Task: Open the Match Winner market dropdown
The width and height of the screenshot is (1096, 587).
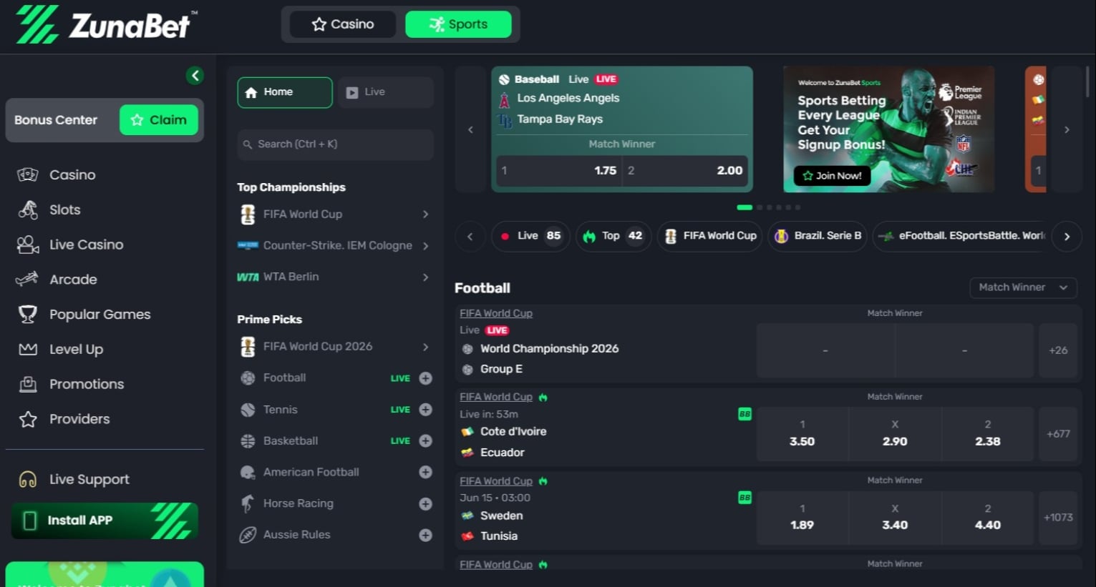Action: (x=1023, y=287)
